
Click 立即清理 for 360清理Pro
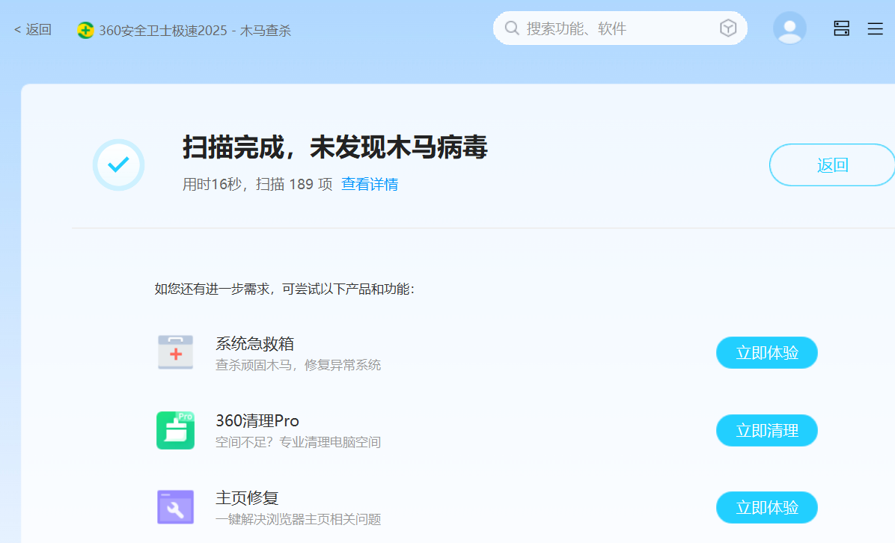click(x=766, y=430)
